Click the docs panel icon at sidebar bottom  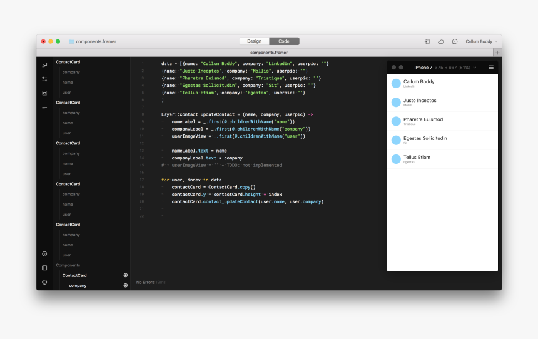pyautogui.click(x=44, y=268)
